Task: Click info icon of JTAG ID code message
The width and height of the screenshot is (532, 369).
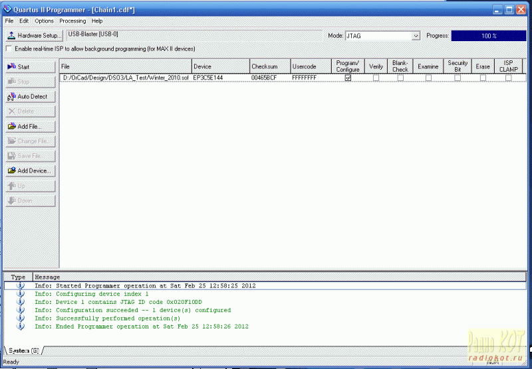Action: coord(21,302)
